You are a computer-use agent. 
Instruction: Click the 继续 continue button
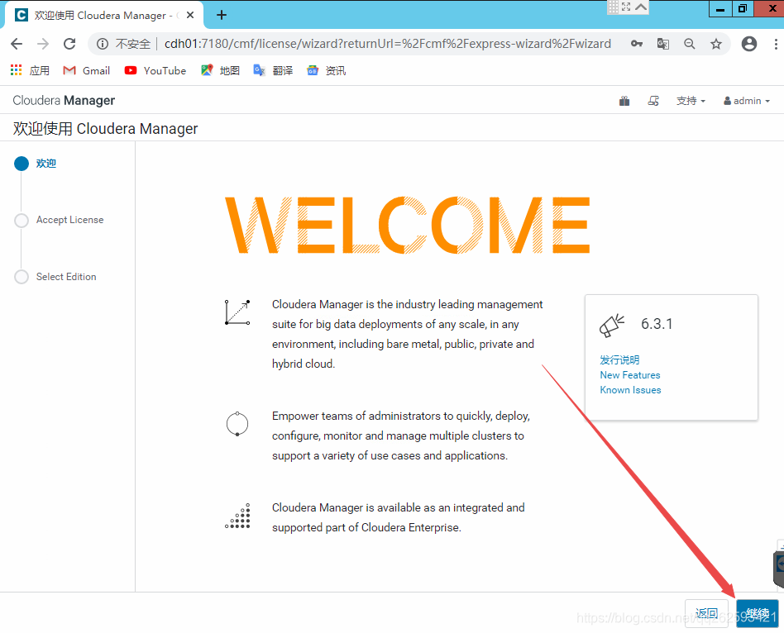(757, 613)
